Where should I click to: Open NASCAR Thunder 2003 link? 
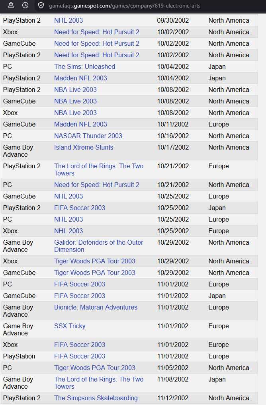pyautogui.click(x=88, y=136)
